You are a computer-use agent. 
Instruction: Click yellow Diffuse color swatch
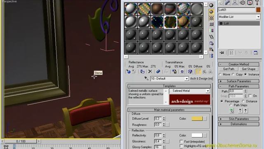coord(197,118)
